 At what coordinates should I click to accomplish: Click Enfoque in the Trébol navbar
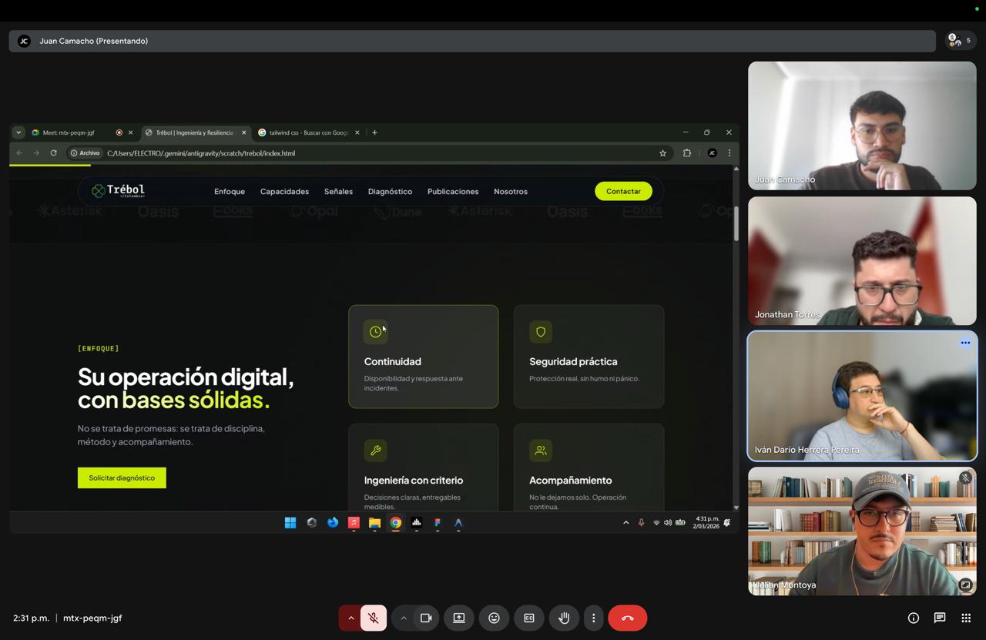pyautogui.click(x=230, y=191)
